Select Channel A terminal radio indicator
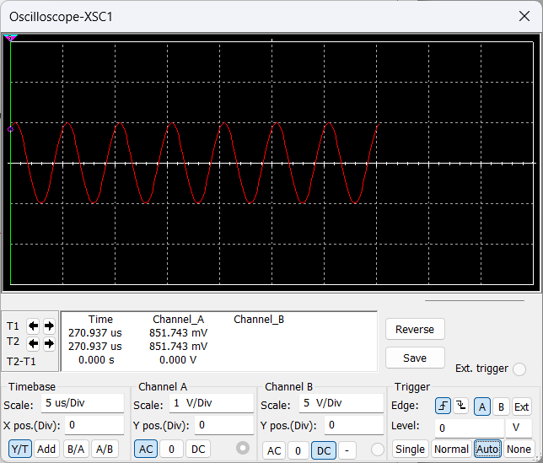Viewport: 543px width, 463px height. [x=244, y=447]
